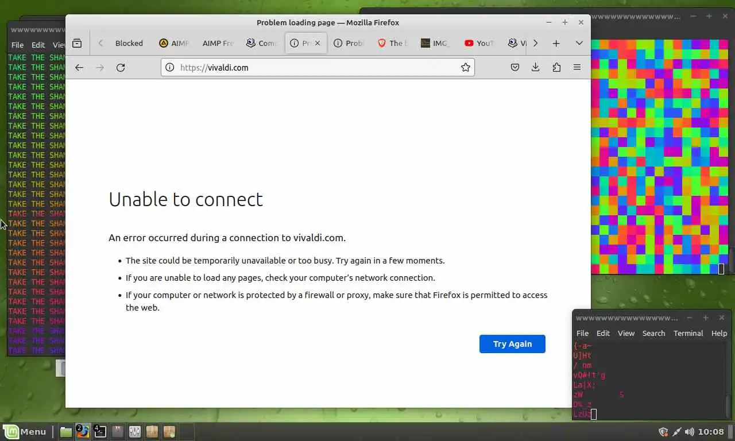
Task: Switch to the Com tab
Action: point(261,43)
